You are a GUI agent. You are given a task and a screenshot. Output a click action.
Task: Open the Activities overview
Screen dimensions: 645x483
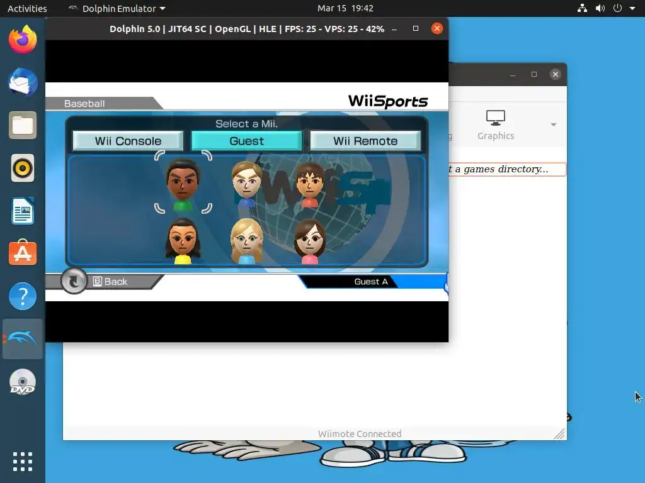coord(27,8)
